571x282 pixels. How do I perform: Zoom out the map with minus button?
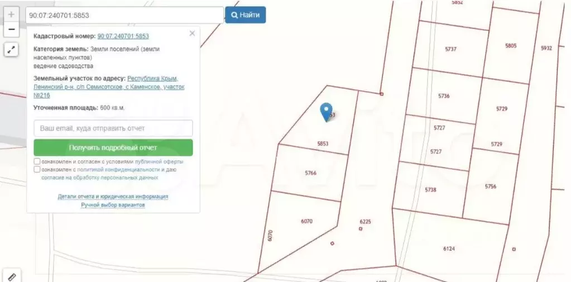point(11,29)
